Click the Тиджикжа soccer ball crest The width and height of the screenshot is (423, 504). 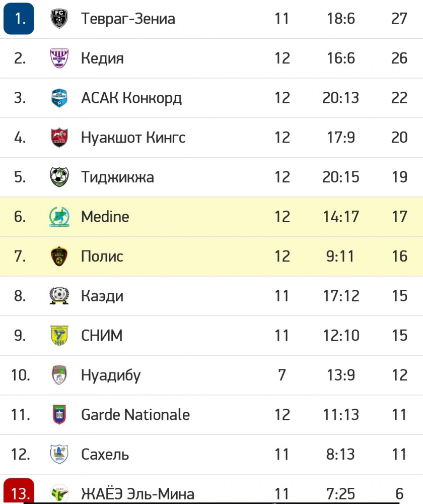[59, 177]
